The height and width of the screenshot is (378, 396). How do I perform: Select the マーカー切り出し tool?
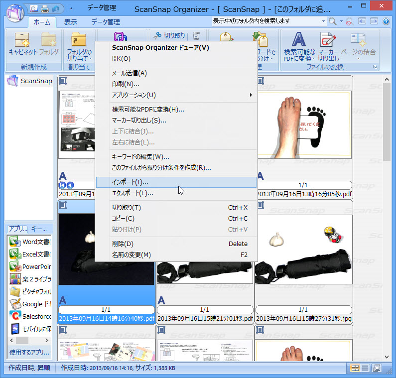[x=328, y=46]
